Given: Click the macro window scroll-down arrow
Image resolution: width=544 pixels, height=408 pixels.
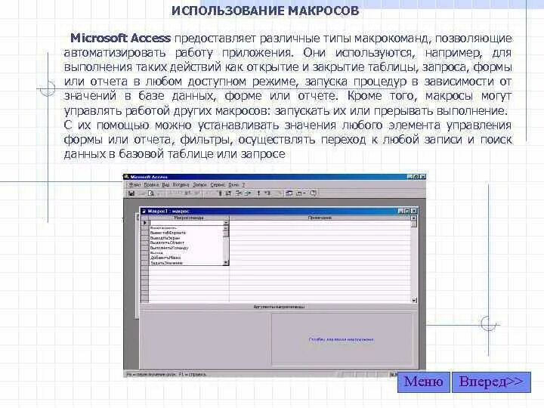Looking at the screenshot, I should (413, 300).
